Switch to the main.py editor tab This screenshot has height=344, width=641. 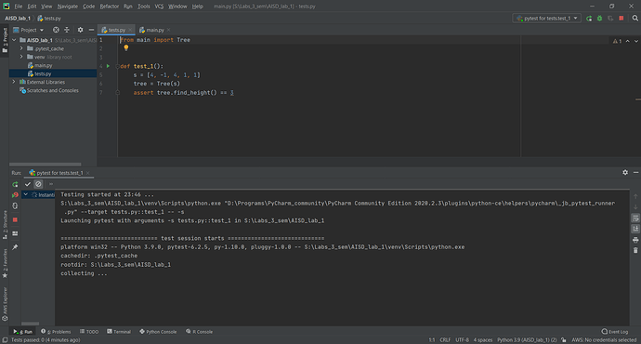154,30
